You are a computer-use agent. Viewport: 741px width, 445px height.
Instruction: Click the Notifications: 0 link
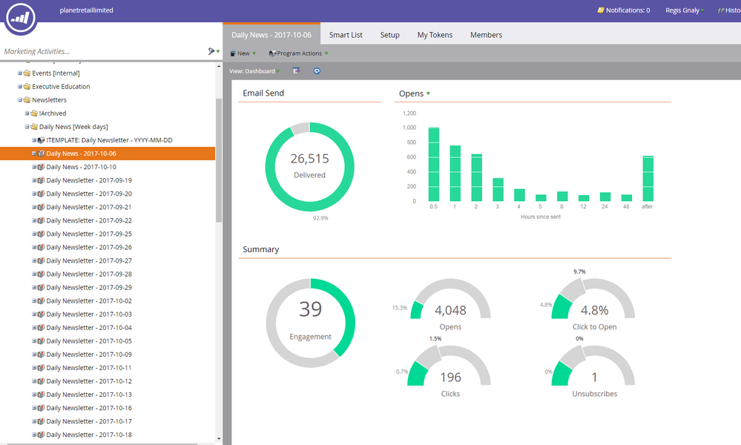click(628, 10)
